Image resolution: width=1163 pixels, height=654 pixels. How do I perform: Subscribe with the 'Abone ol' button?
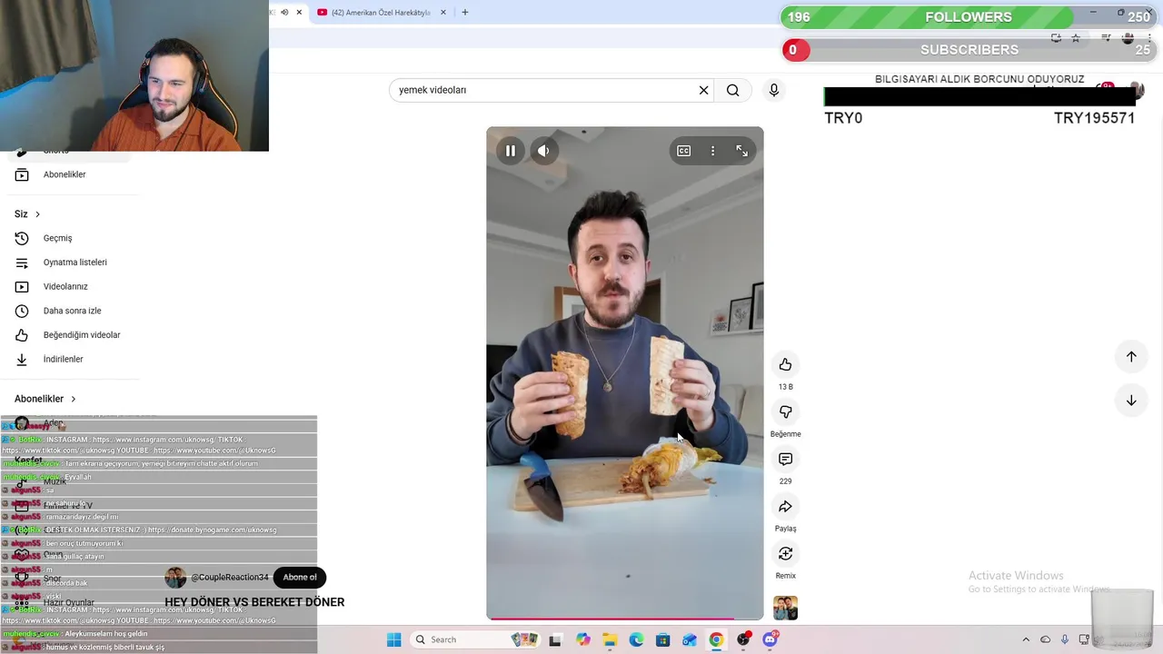tap(300, 578)
